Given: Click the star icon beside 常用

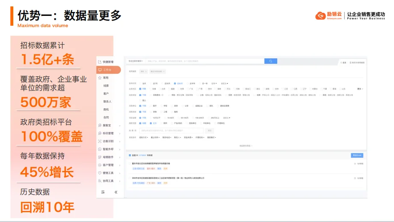Looking at the screenshot, I should click(x=100, y=78).
